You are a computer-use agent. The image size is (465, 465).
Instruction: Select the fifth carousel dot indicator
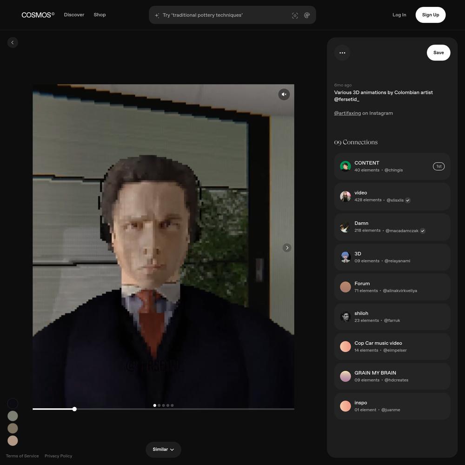point(172,405)
